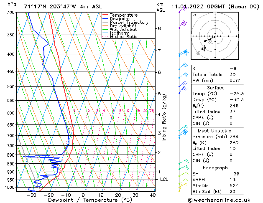Click the magenta mixing ratio label "25"
Image resolution: width=263 pixels, height=203 pixels.
click(x=151, y=111)
